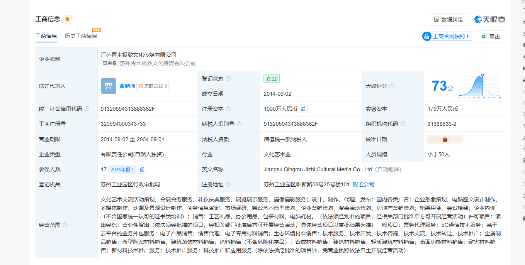The width and height of the screenshot is (525, 265).
Task: Open legal representative 曹赫原 link
Action: (x=127, y=86)
